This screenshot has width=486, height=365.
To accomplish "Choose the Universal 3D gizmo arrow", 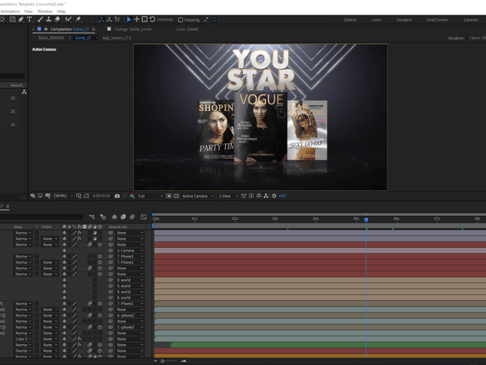I will click(x=129, y=19).
